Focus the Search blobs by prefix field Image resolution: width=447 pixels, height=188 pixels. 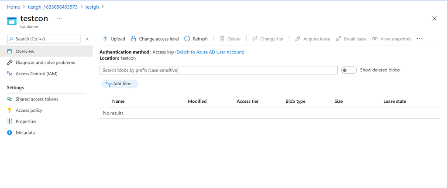pos(219,70)
